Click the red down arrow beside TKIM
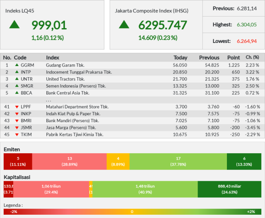This screenshot has height=218, width=265. (17, 135)
